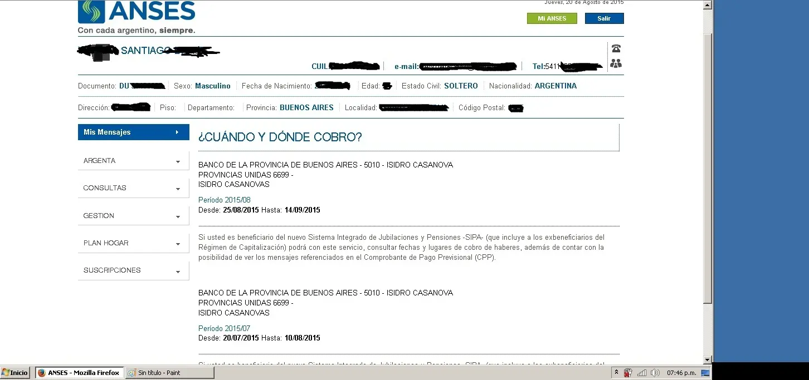This screenshot has width=809, height=380.
Task: Expand the ARGENTA dropdown arrow
Action: pyautogui.click(x=178, y=162)
